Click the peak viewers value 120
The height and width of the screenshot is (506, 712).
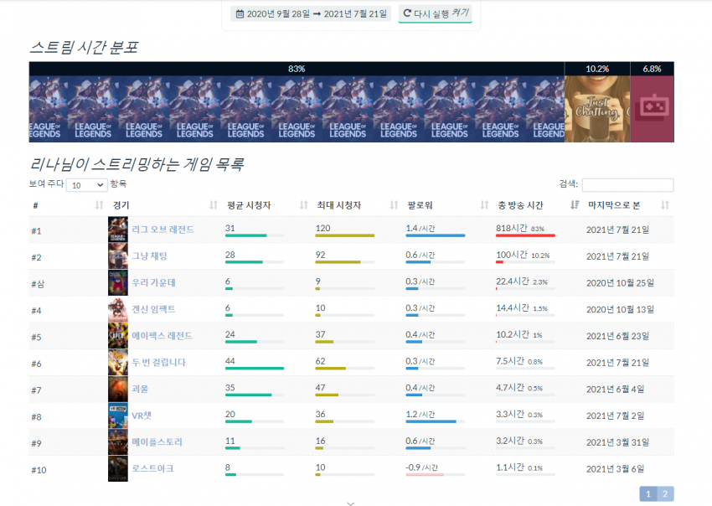click(x=322, y=228)
